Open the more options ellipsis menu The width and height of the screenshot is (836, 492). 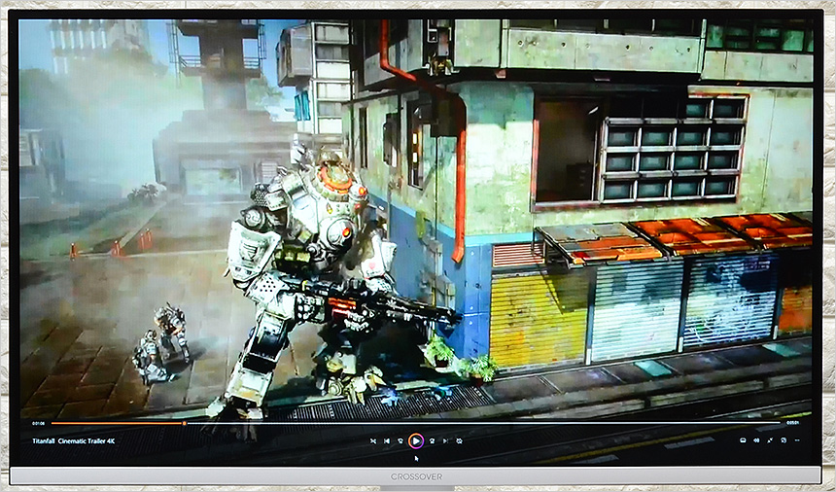(796, 441)
